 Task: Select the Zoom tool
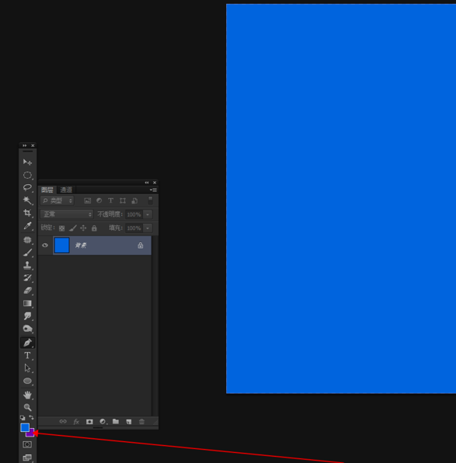27,407
